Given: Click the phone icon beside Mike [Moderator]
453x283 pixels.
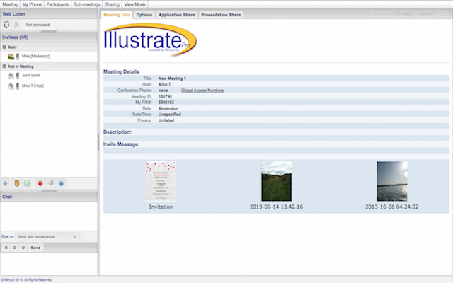Looking at the screenshot, I should pyautogui.click(x=17, y=57).
